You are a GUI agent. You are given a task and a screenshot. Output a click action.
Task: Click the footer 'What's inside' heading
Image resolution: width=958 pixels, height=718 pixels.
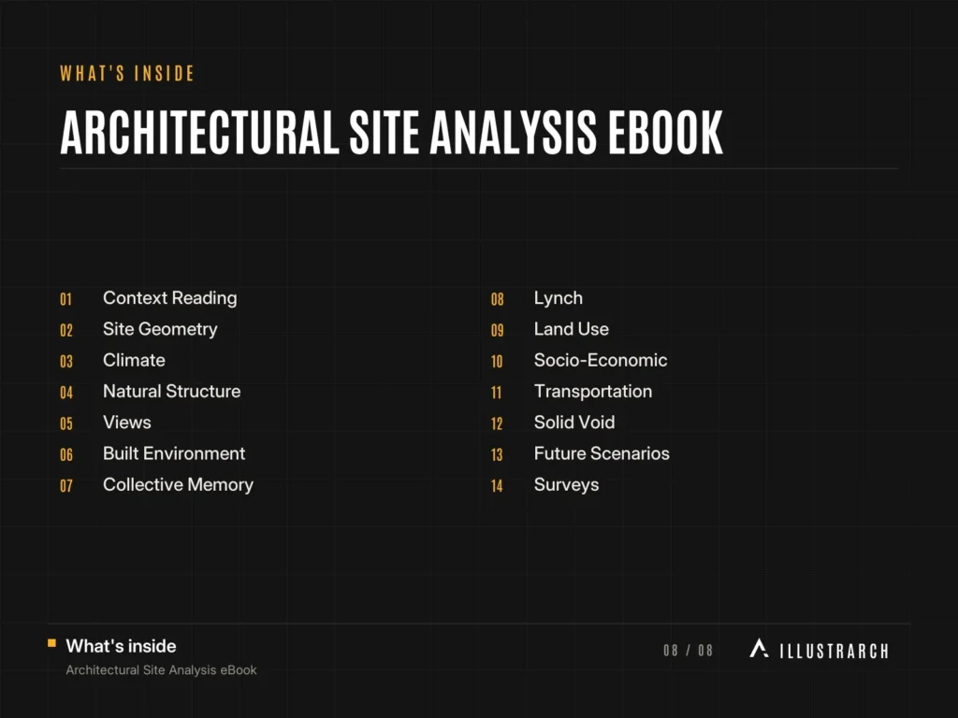click(x=121, y=646)
